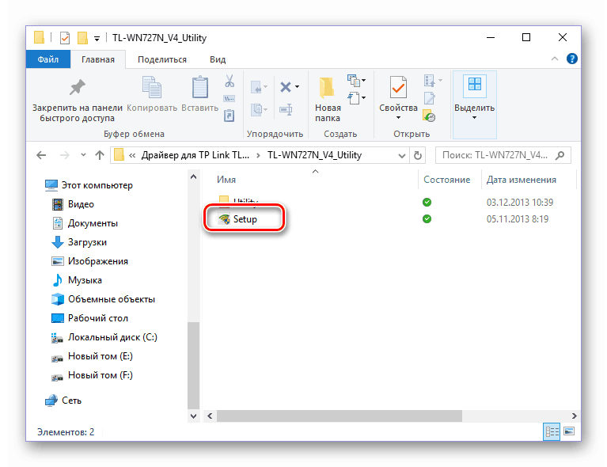Expand the Easy access dropdown arrow

(363, 98)
